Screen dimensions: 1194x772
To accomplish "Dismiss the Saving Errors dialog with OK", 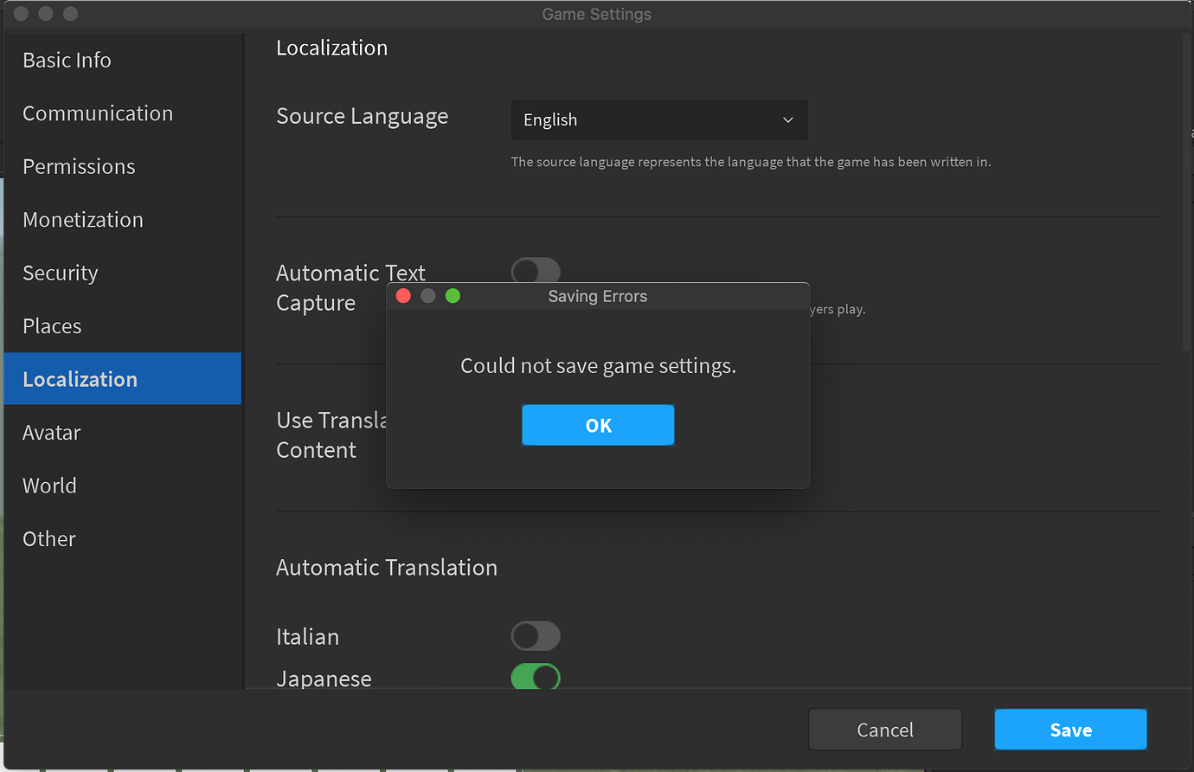I will click(x=598, y=425).
